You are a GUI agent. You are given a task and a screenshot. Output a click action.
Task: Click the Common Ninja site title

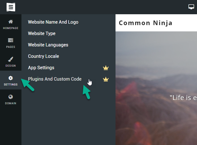146,23
